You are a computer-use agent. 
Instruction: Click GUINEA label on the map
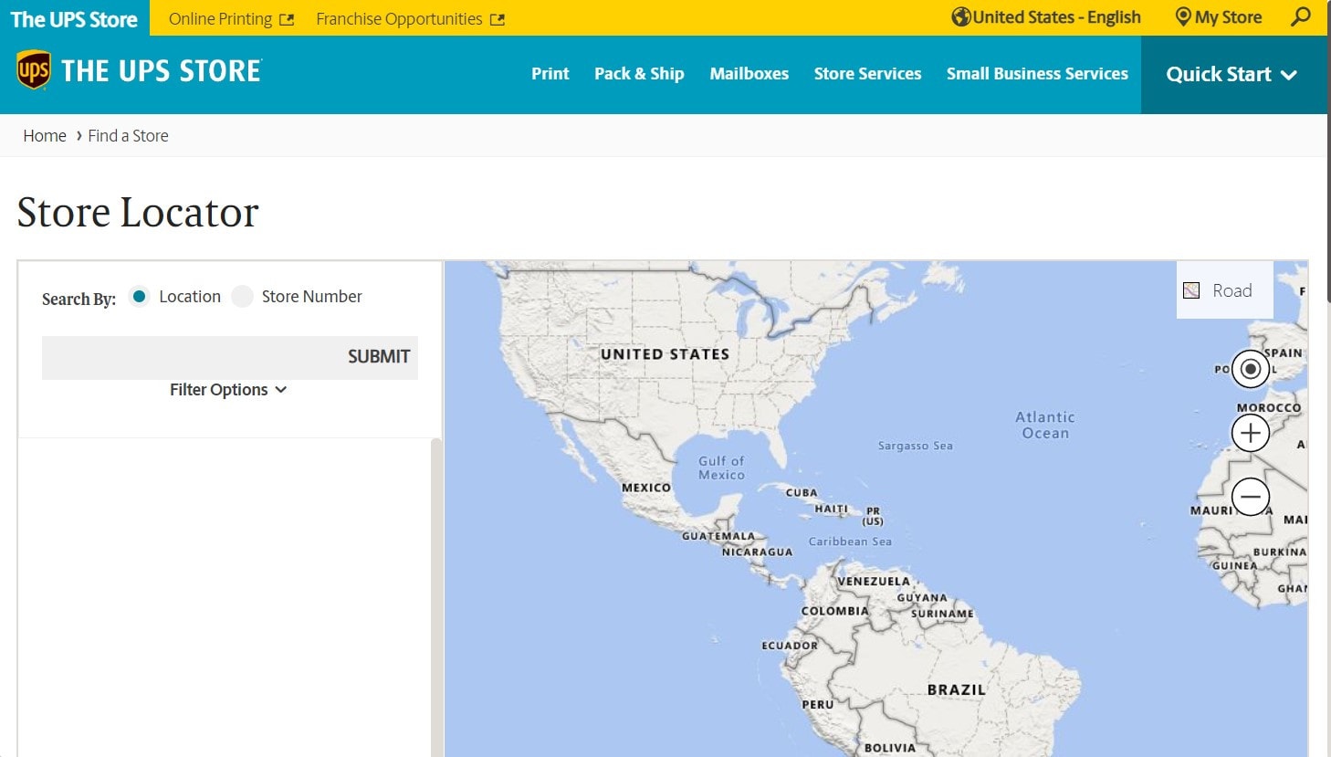point(1234,566)
